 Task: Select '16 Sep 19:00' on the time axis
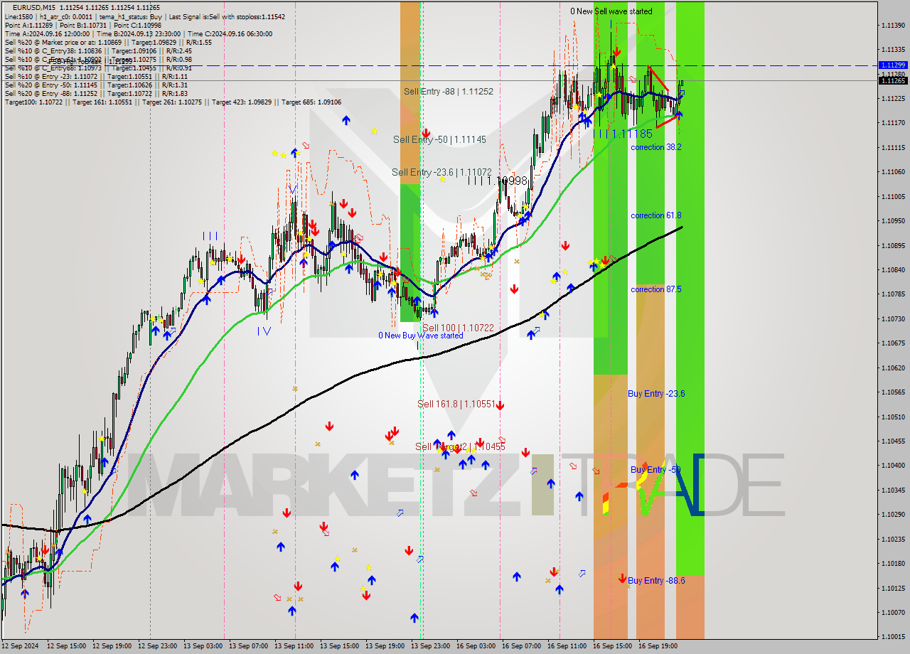tap(658, 646)
